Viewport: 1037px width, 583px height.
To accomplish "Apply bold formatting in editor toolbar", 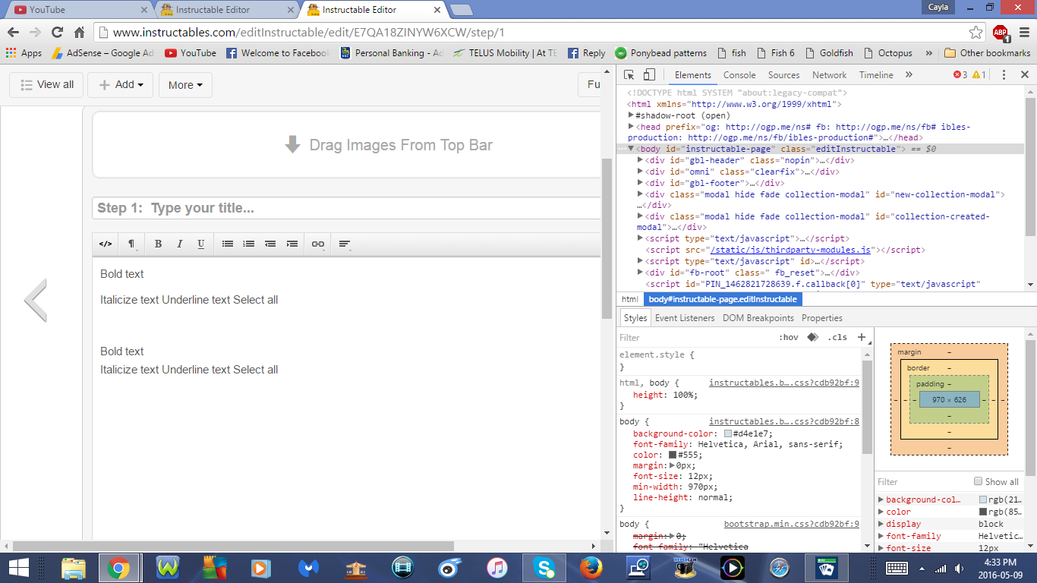I will tap(158, 244).
